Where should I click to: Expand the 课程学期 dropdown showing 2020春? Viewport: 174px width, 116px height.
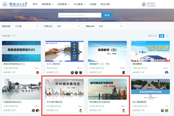pos(26,26)
